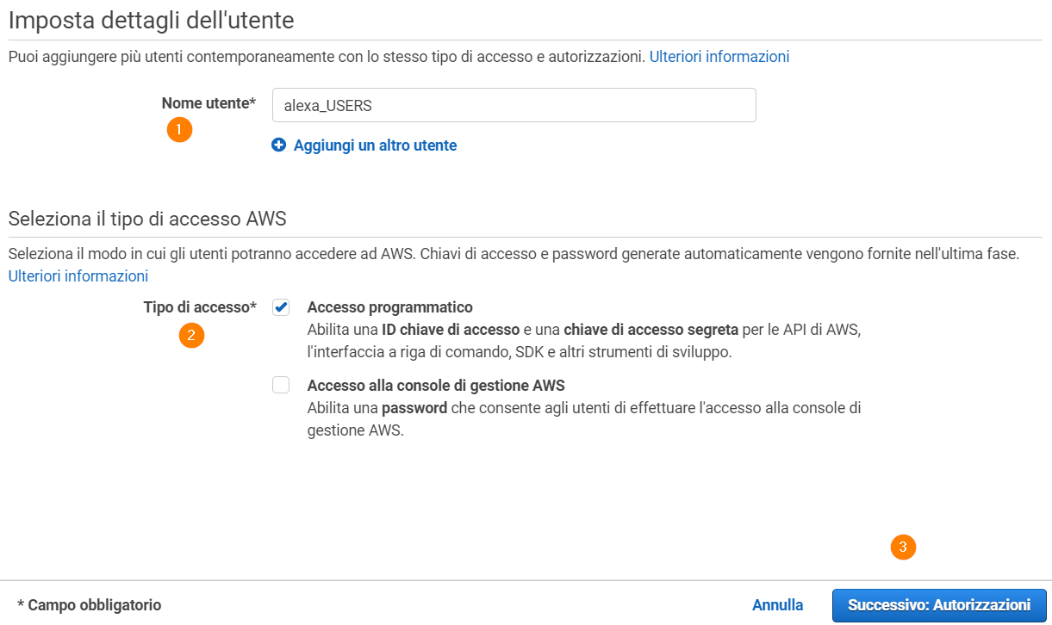The image size is (1052, 625).
Task: Focus the Nome utente field containing alexa_USERS
Action: pos(514,105)
